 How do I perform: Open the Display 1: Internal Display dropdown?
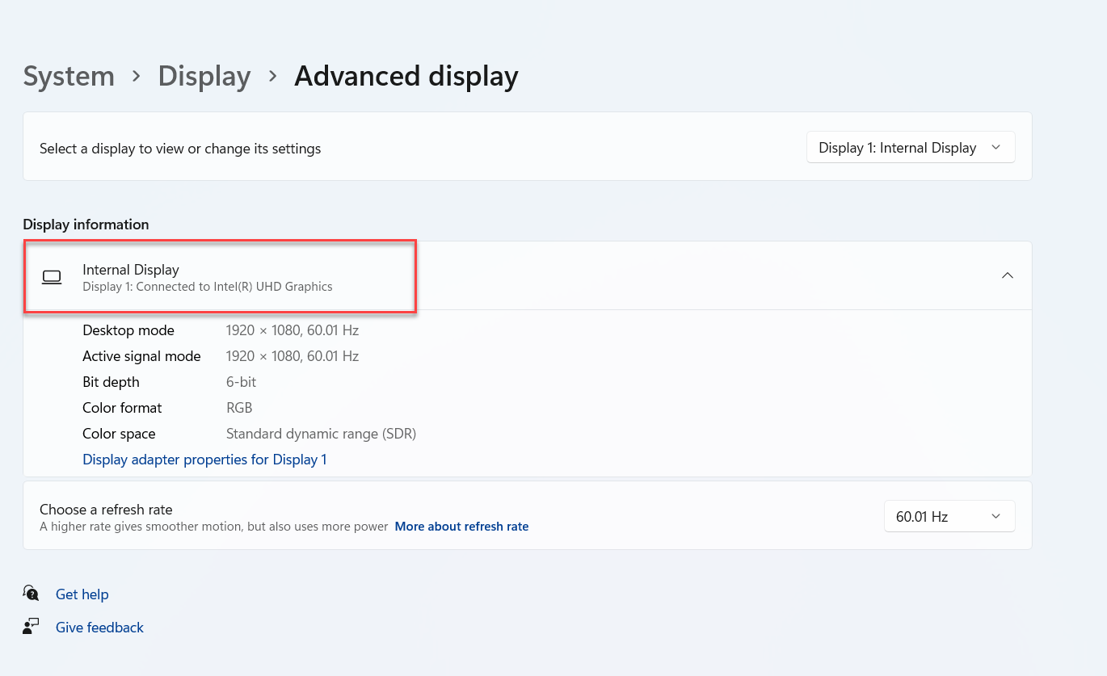tap(910, 148)
